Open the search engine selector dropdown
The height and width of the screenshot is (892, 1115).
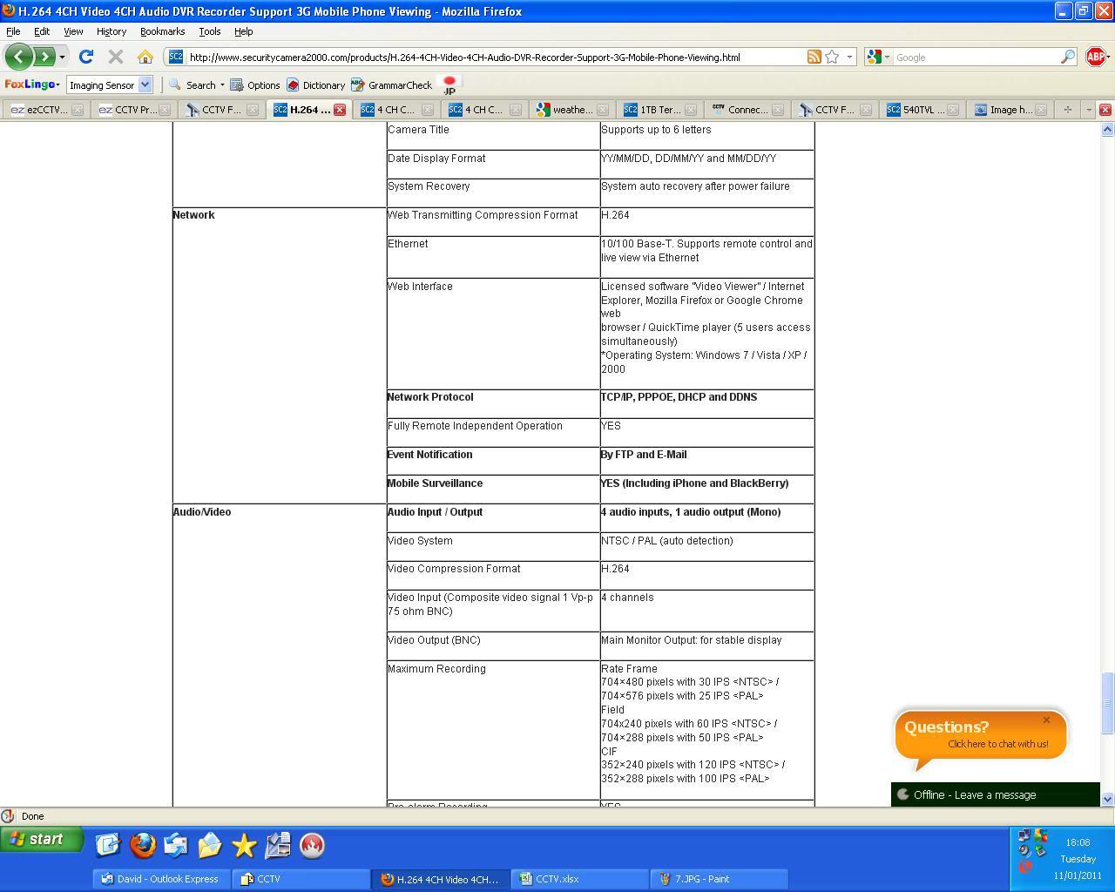(x=887, y=57)
